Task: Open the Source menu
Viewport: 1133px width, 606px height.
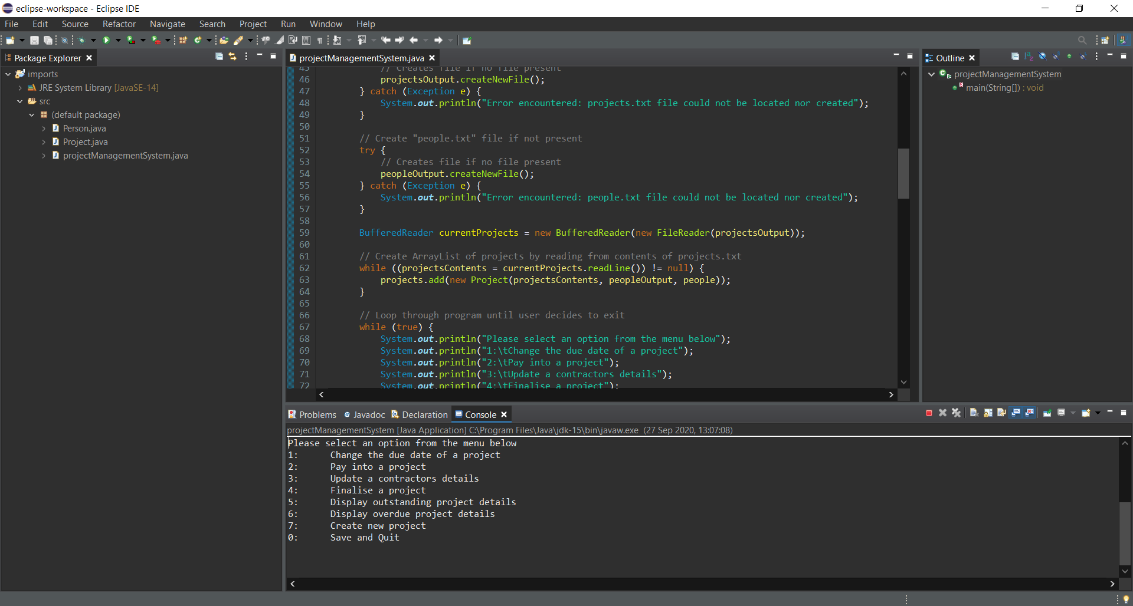Action: (75, 24)
